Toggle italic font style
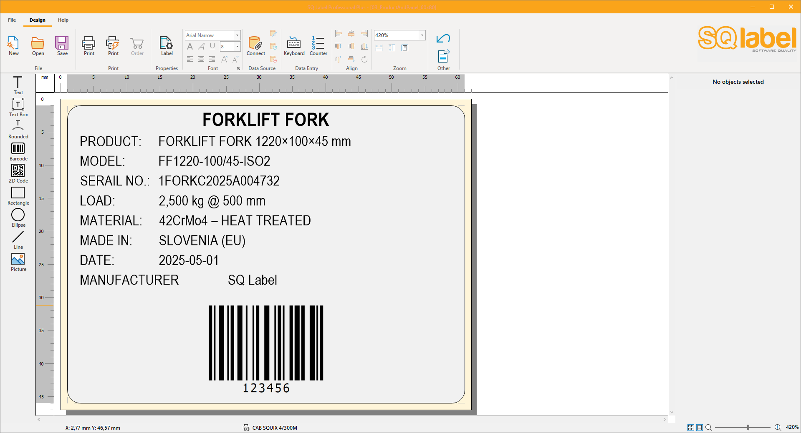 point(201,47)
